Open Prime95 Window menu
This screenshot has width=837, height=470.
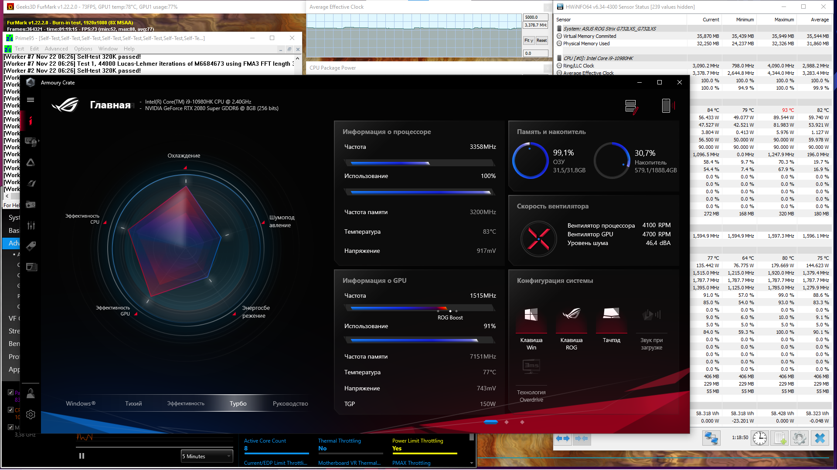point(108,49)
